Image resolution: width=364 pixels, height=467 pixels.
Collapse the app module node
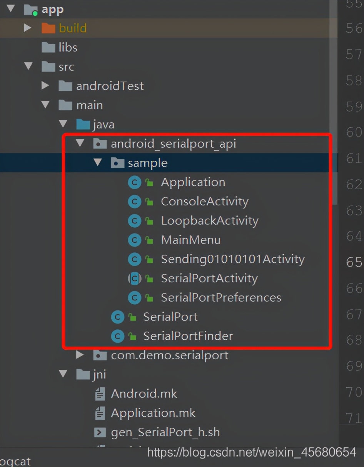coord(10,9)
